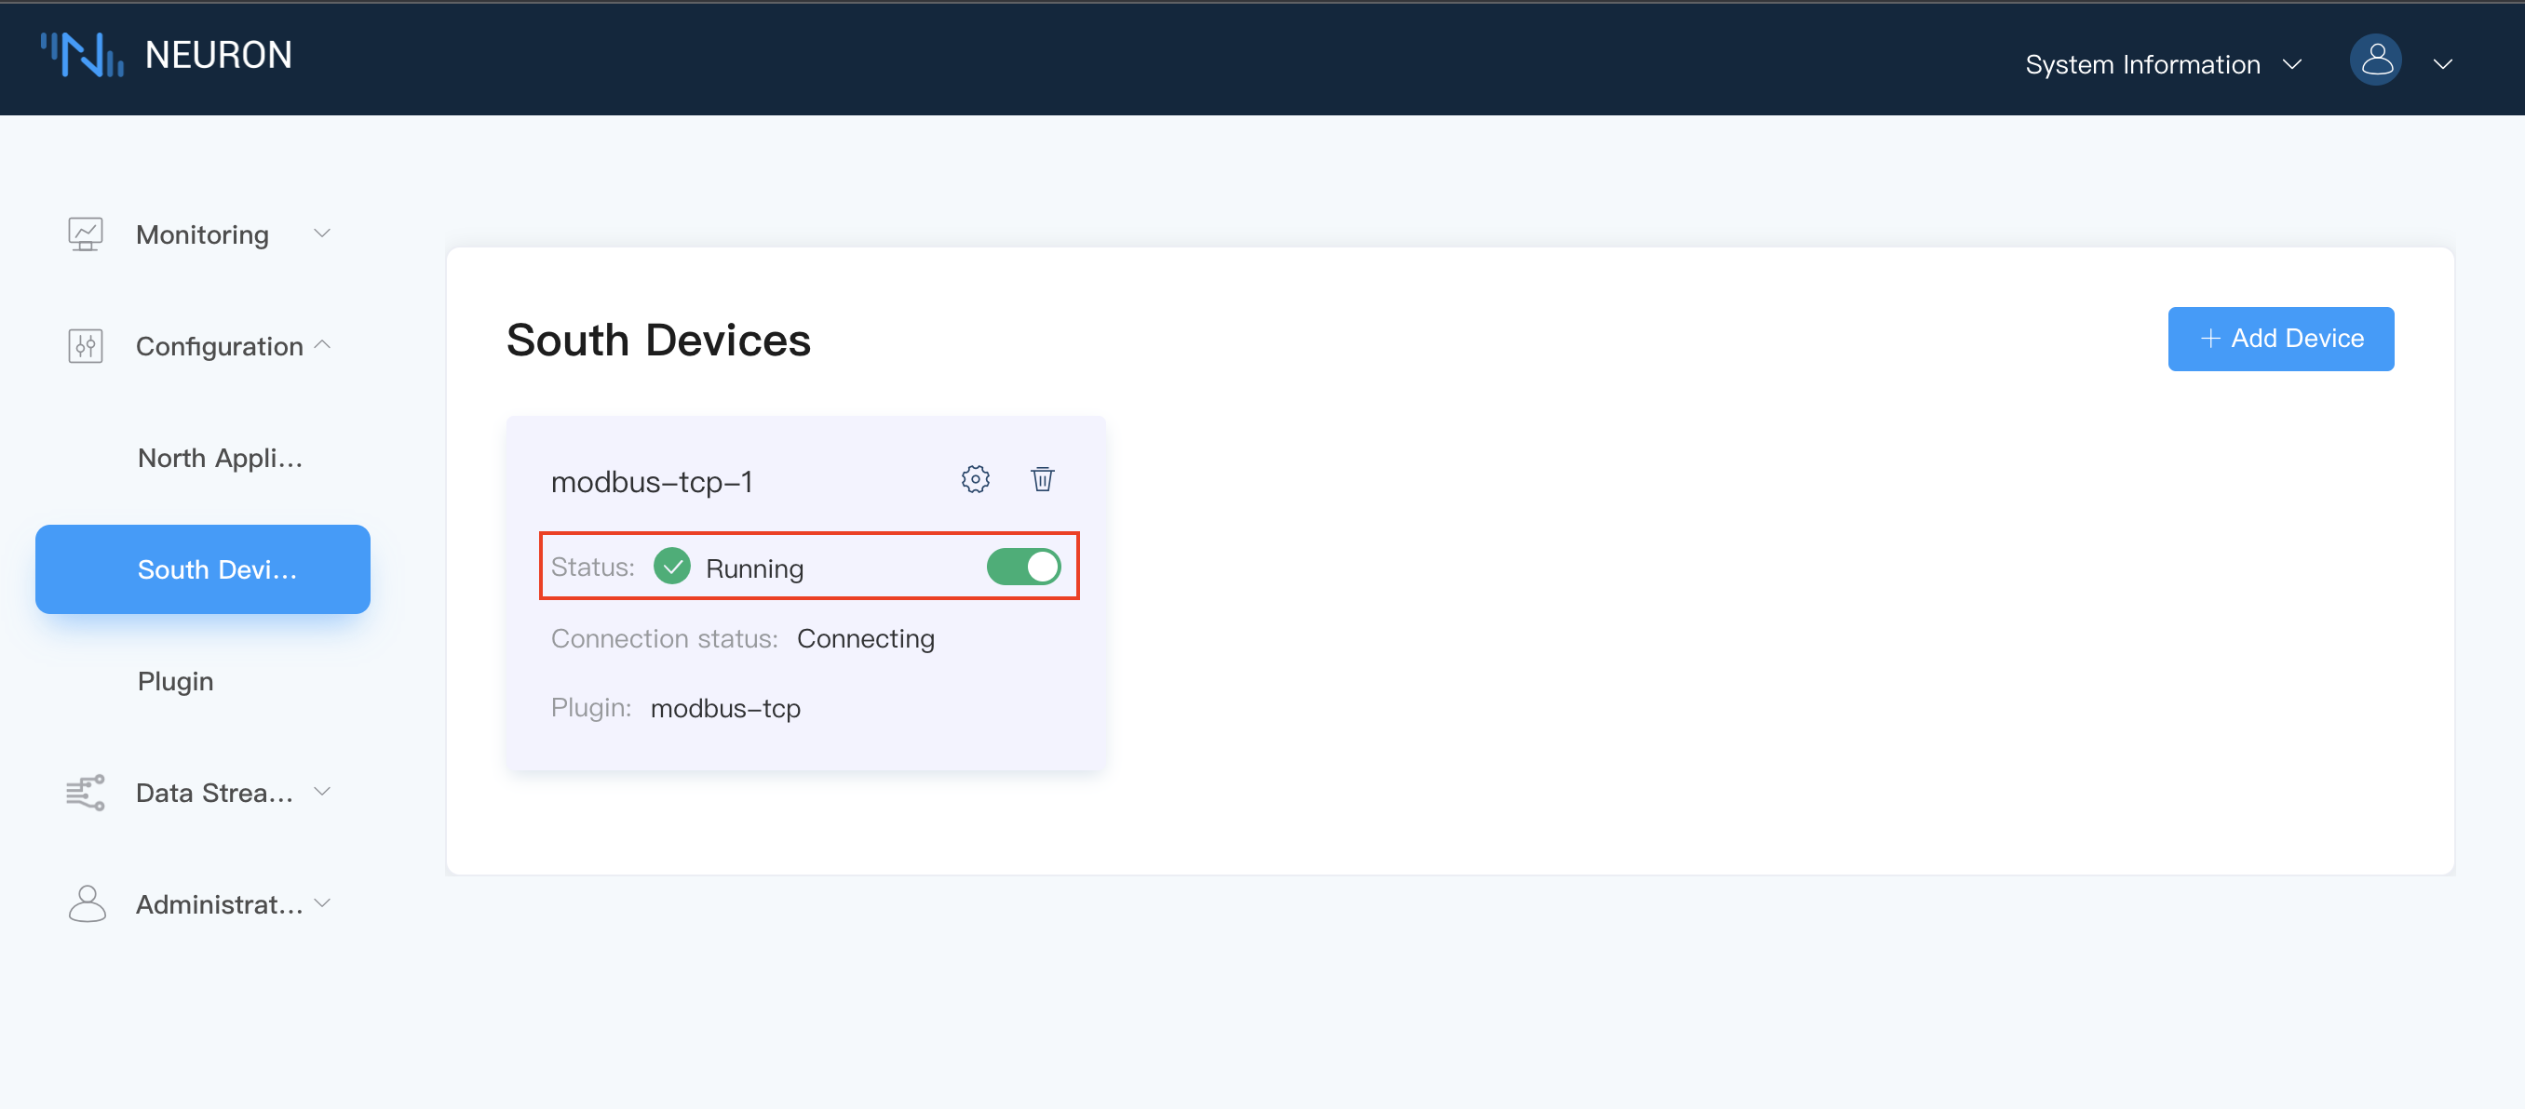This screenshot has height=1109, width=2525.
Task: Click the Configuration sliders icon
Action: pyautogui.click(x=86, y=346)
